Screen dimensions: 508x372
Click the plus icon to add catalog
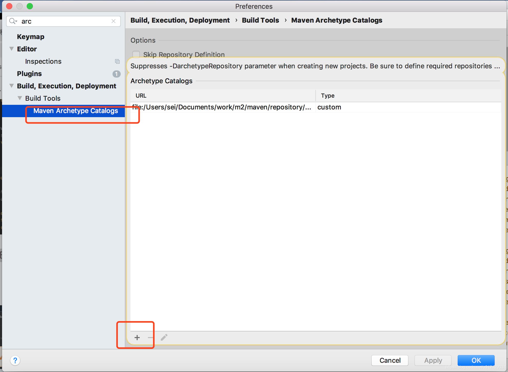pos(137,338)
